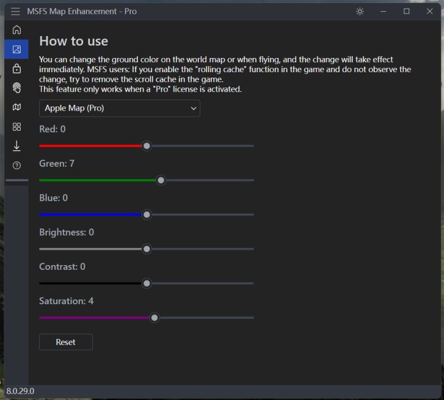Click the 'Blue: 0' label
Screen dimensions: 444x400
pos(53,198)
